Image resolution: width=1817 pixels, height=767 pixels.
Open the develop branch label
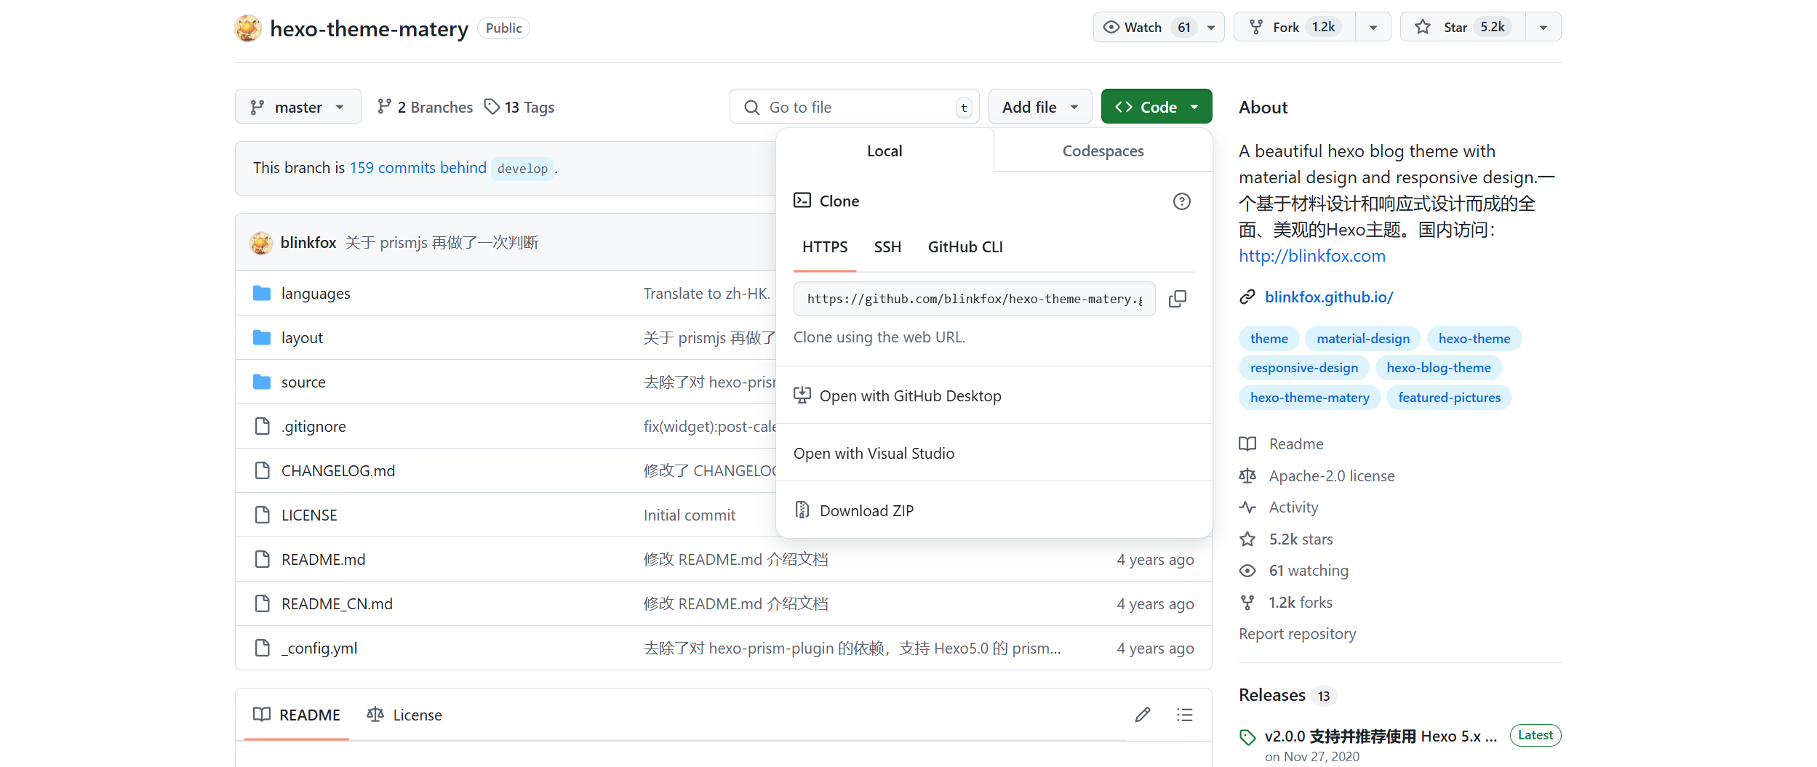click(522, 169)
